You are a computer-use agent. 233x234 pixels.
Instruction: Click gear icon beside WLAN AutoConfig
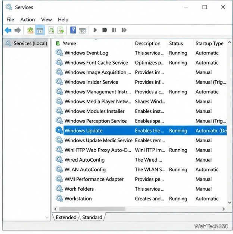coord(59,169)
